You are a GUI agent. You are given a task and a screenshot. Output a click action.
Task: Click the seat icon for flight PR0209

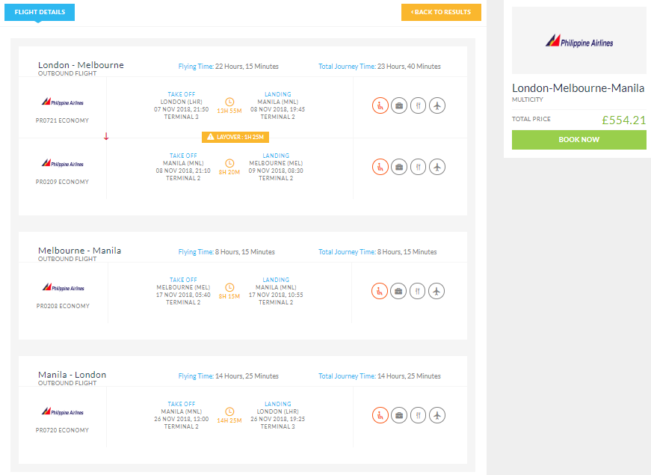(380, 167)
